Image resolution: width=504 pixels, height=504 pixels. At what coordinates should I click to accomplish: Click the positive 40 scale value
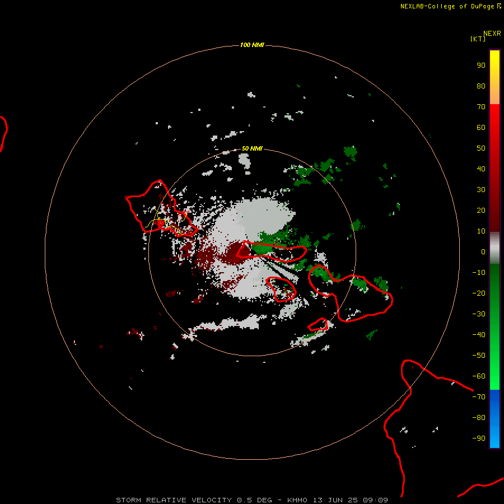pyautogui.click(x=481, y=169)
